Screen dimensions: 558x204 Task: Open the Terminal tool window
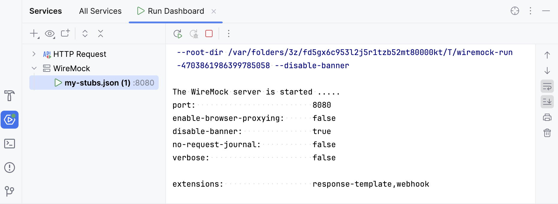10,144
